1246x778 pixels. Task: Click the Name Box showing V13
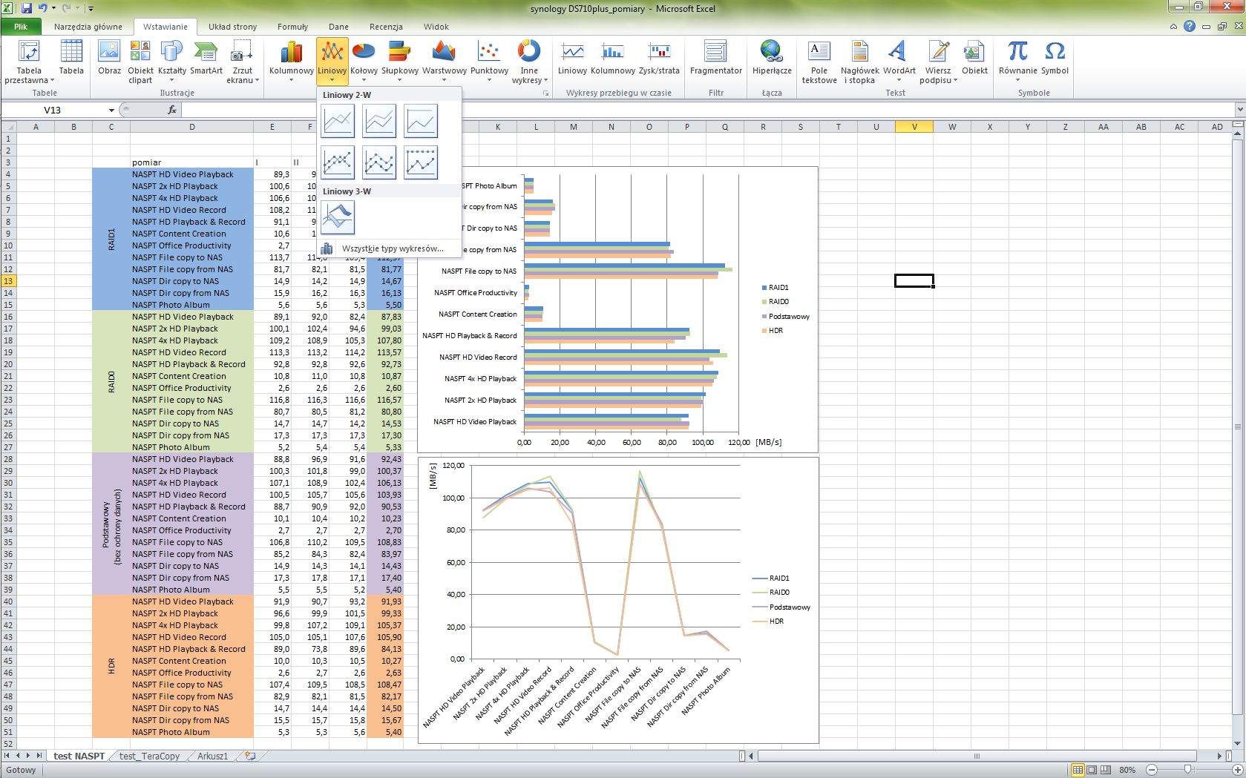(x=53, y=110)
